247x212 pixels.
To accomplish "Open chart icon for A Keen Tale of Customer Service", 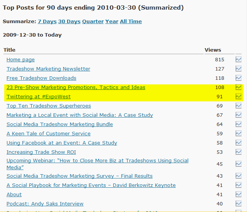I will click(x=239, y=133).
